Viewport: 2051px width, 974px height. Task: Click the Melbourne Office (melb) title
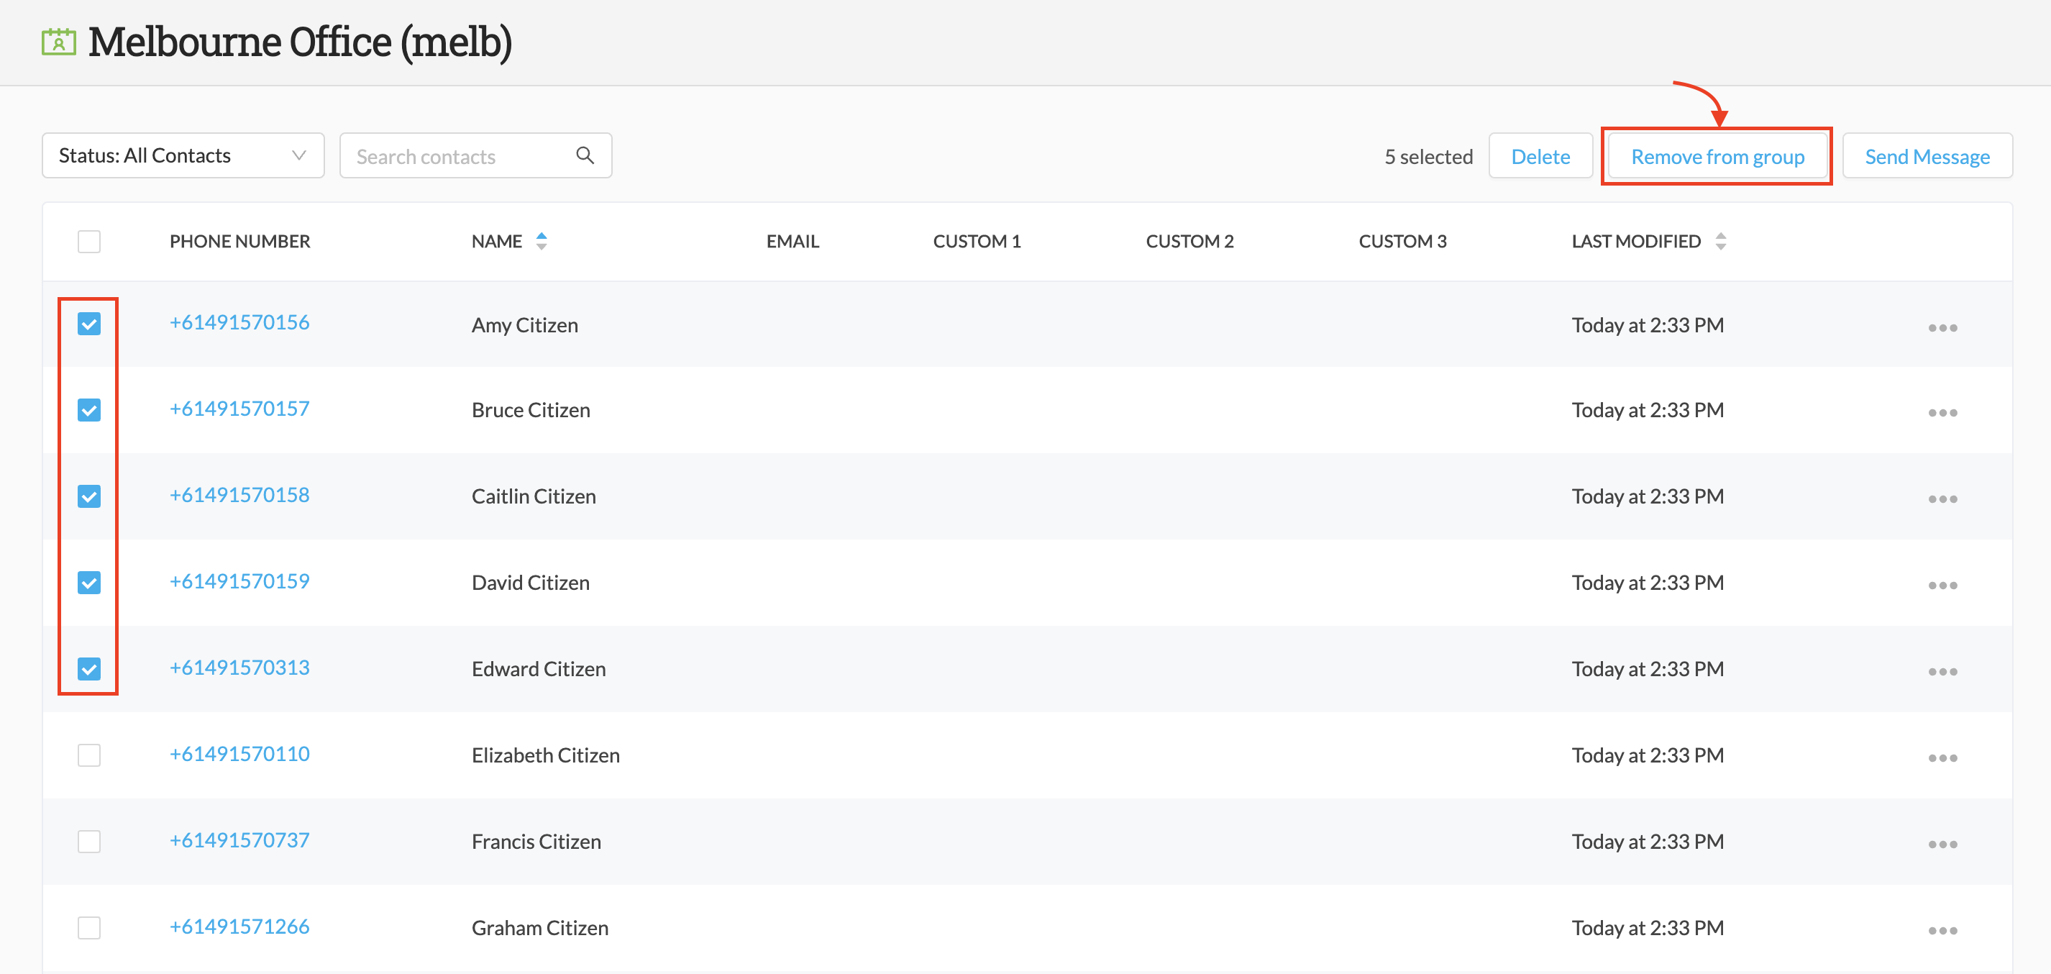[x=299, y=42]
